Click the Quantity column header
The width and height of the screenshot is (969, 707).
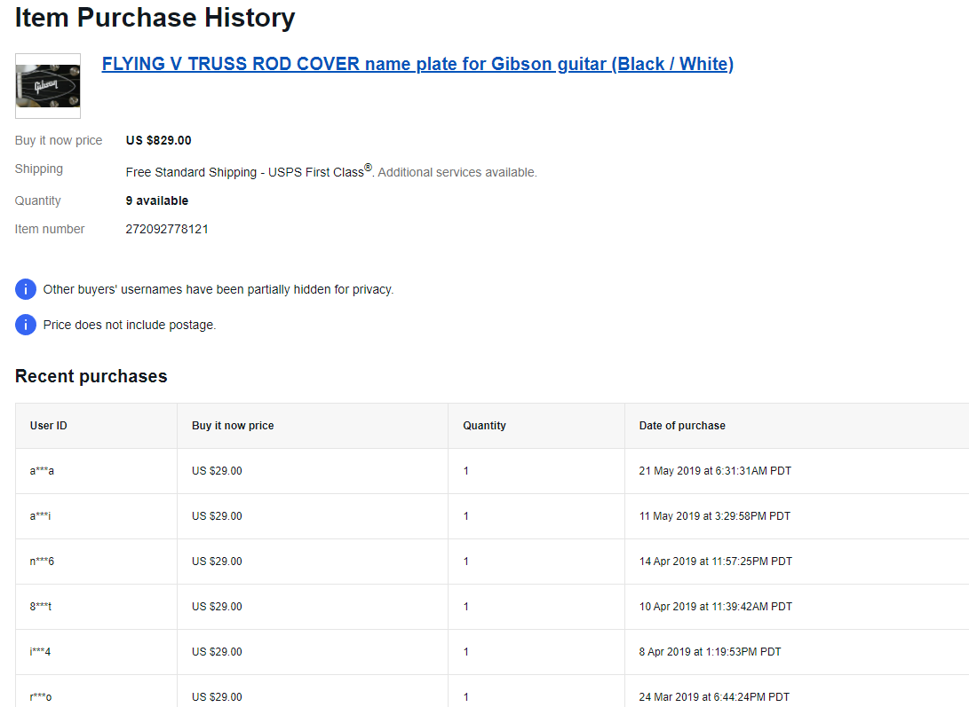tap(484, 426)
